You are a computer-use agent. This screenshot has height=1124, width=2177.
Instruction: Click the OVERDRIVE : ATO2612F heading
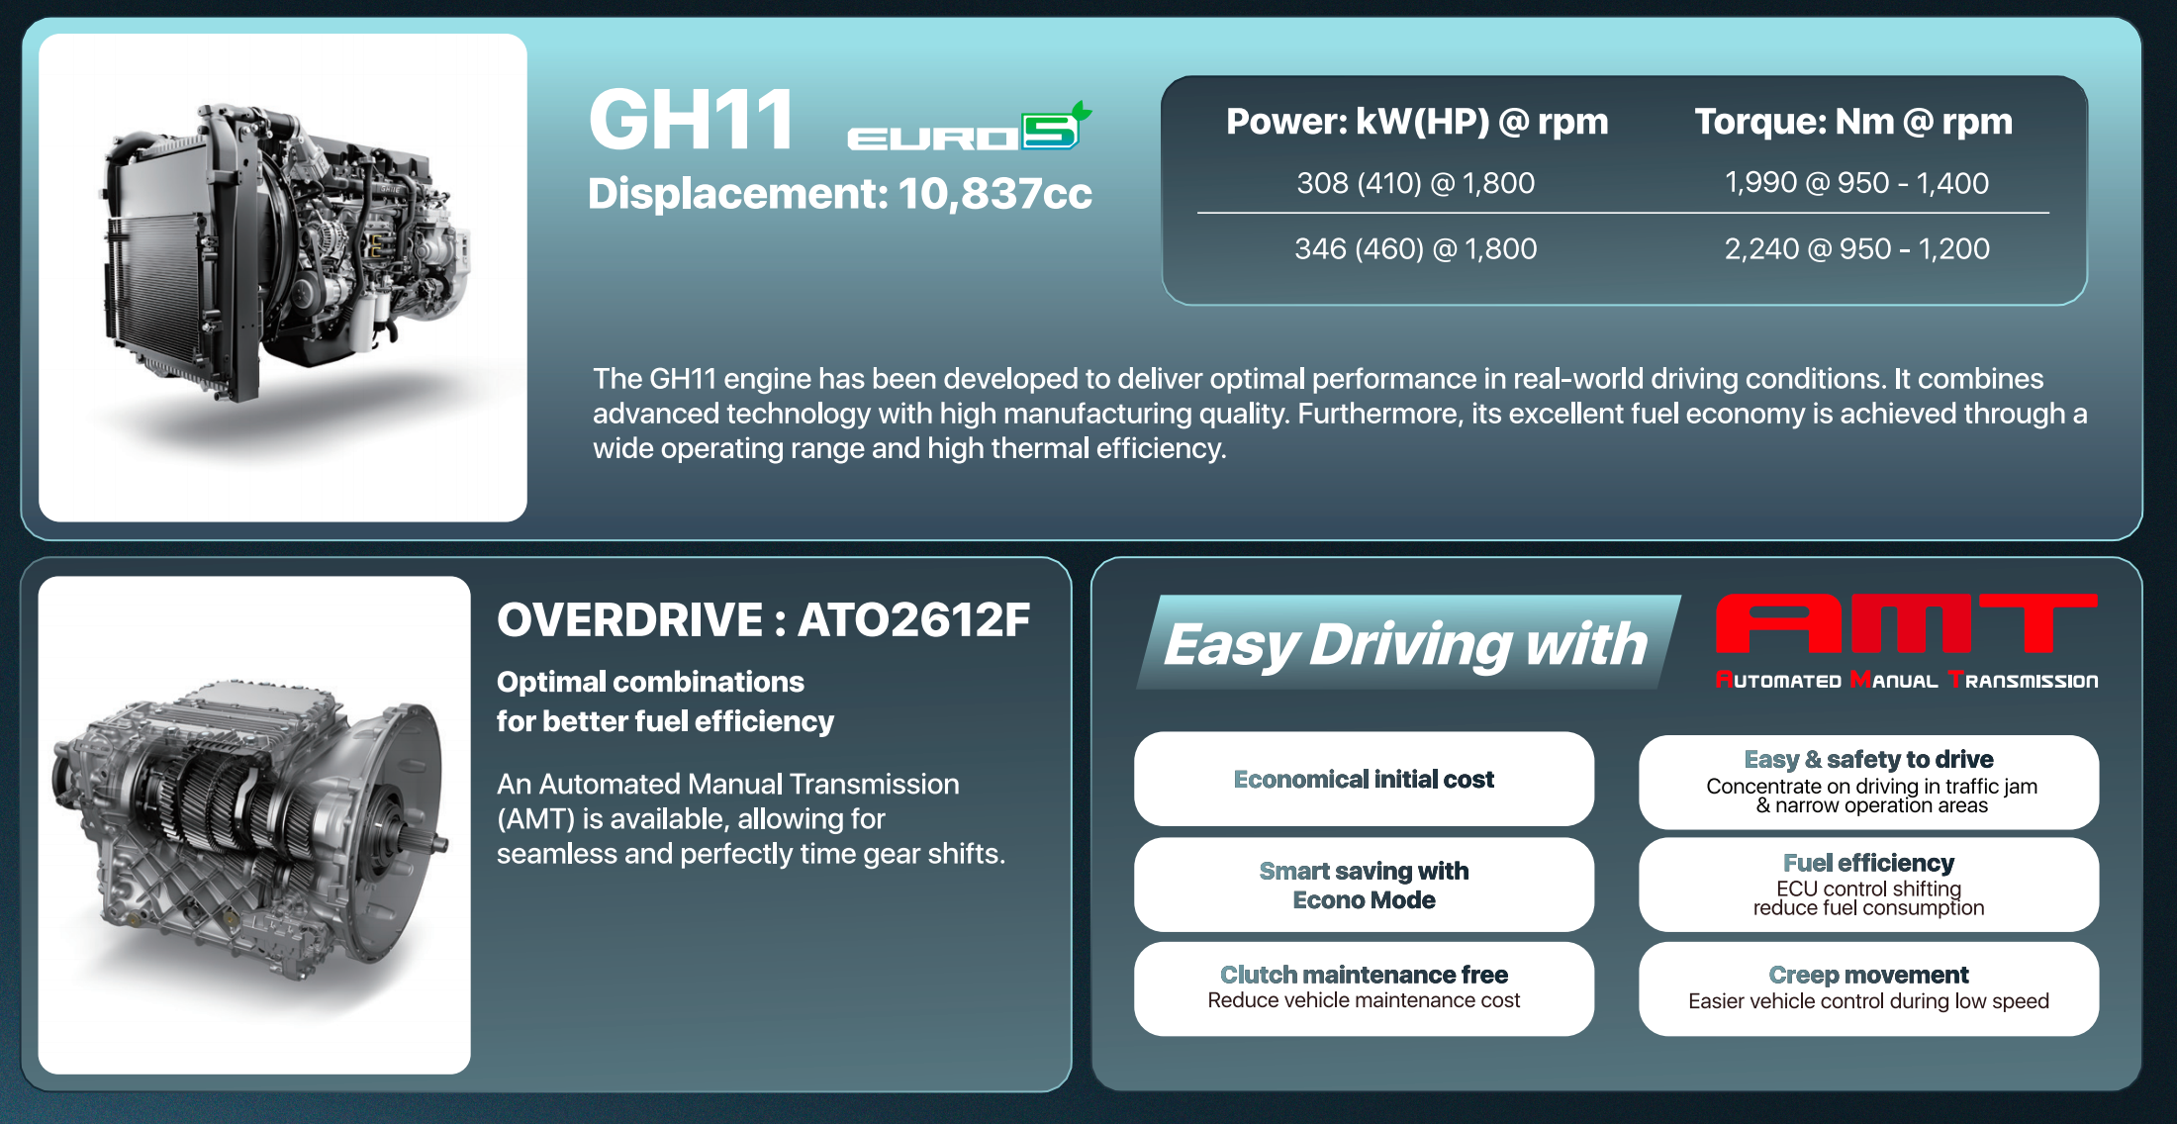[764, 620]
